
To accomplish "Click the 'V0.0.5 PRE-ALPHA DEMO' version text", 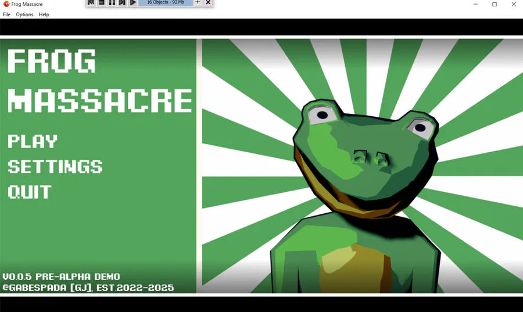I will (x=62, y=277).
